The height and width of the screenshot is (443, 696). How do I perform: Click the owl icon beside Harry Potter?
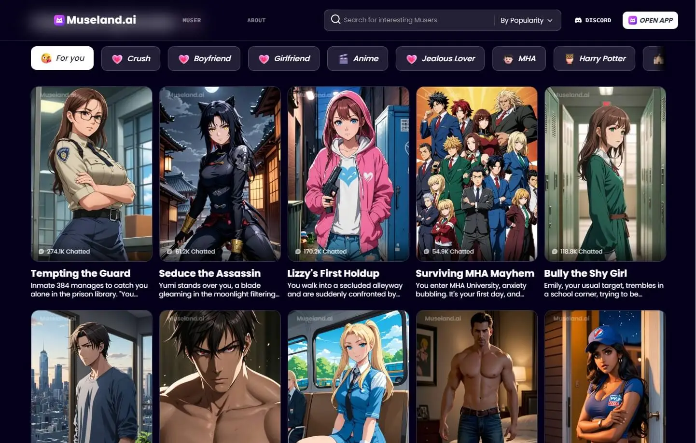point(569,59)
